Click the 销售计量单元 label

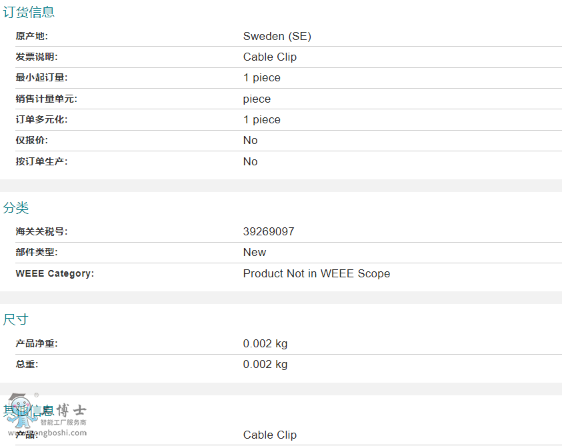tap(46, 99)
